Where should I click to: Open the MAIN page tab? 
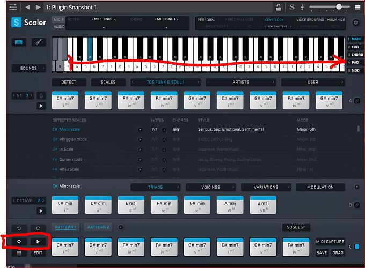coord(355,39)
